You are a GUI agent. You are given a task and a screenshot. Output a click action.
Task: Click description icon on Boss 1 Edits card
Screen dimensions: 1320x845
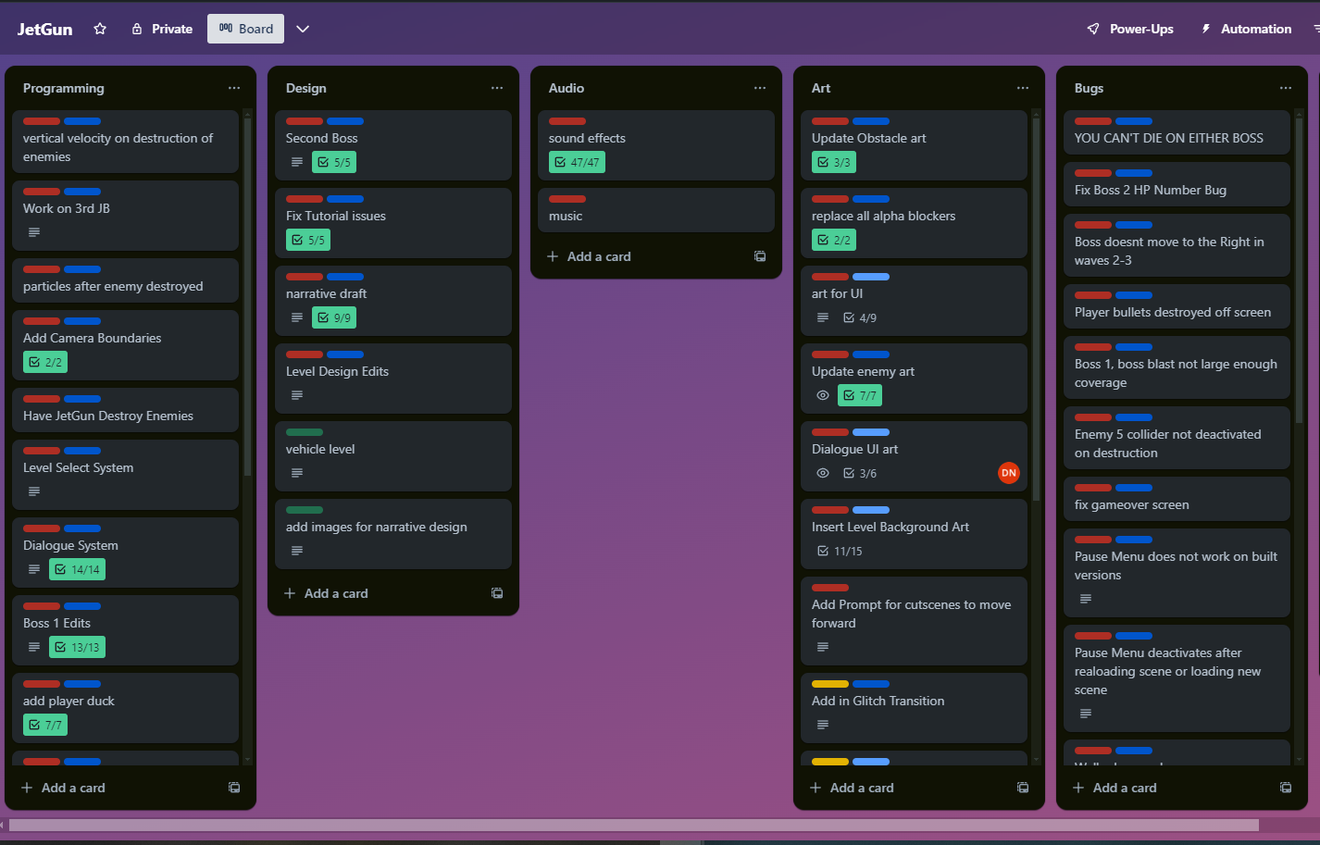34,647
